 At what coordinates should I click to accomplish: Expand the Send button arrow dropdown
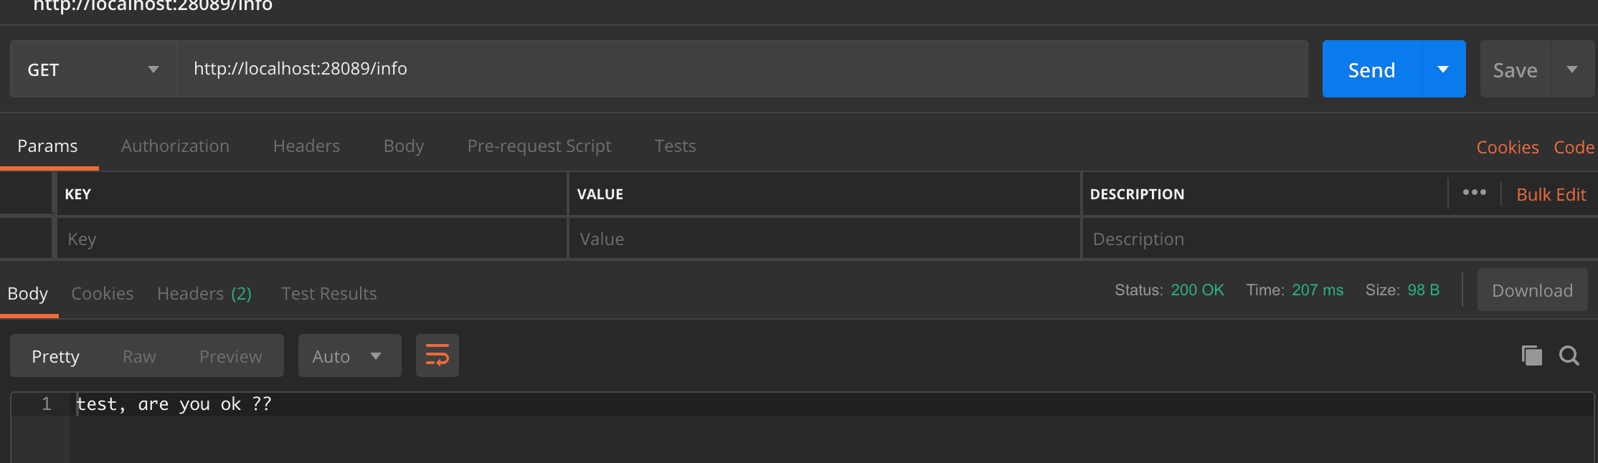click(x=1443, y=70)
